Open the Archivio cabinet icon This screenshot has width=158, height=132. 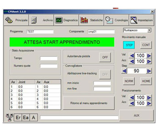point(34,20)
